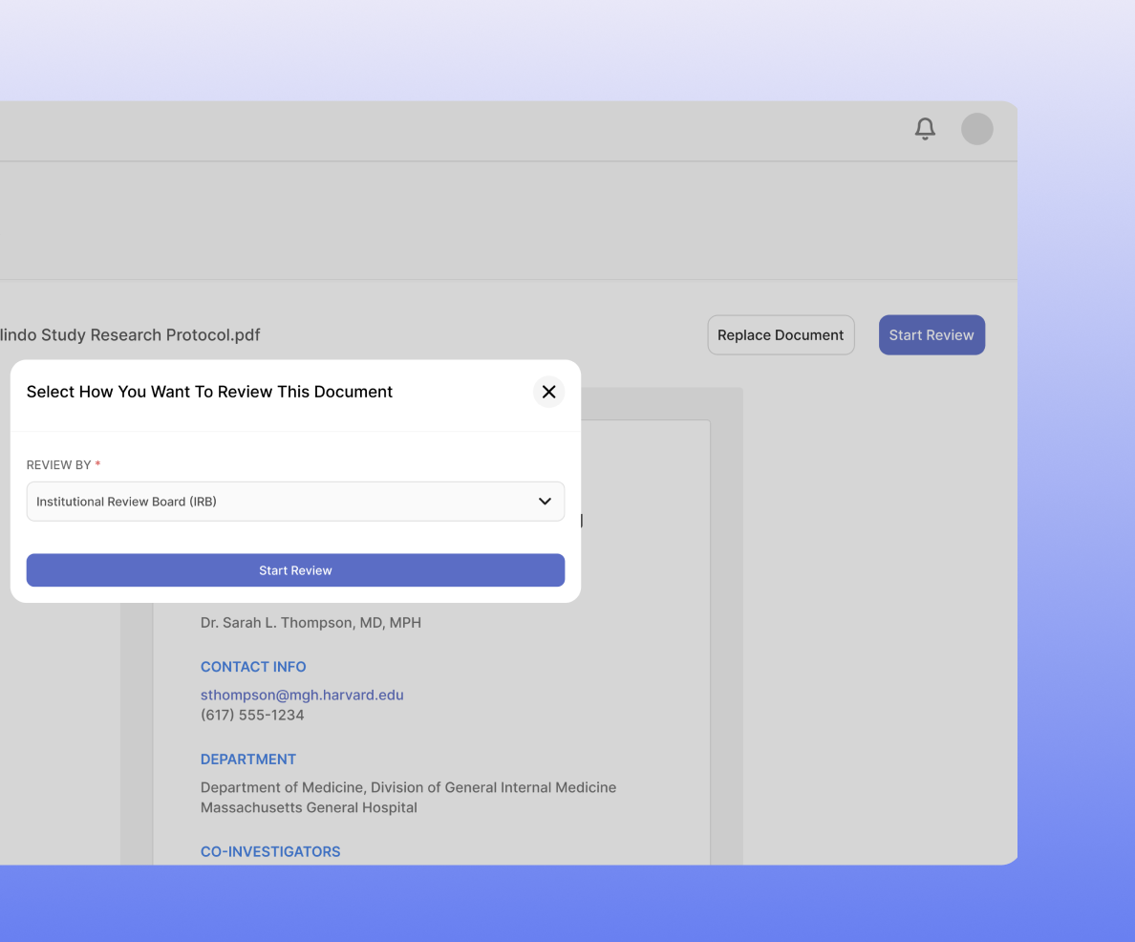The height and width of the screenshot is (942, 1135).
Task: Click the Replace Document button
Action: pyautogui.click(x=781, y=335)
